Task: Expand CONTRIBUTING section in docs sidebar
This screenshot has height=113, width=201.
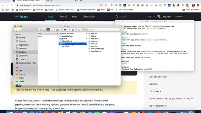Action: 159,106
